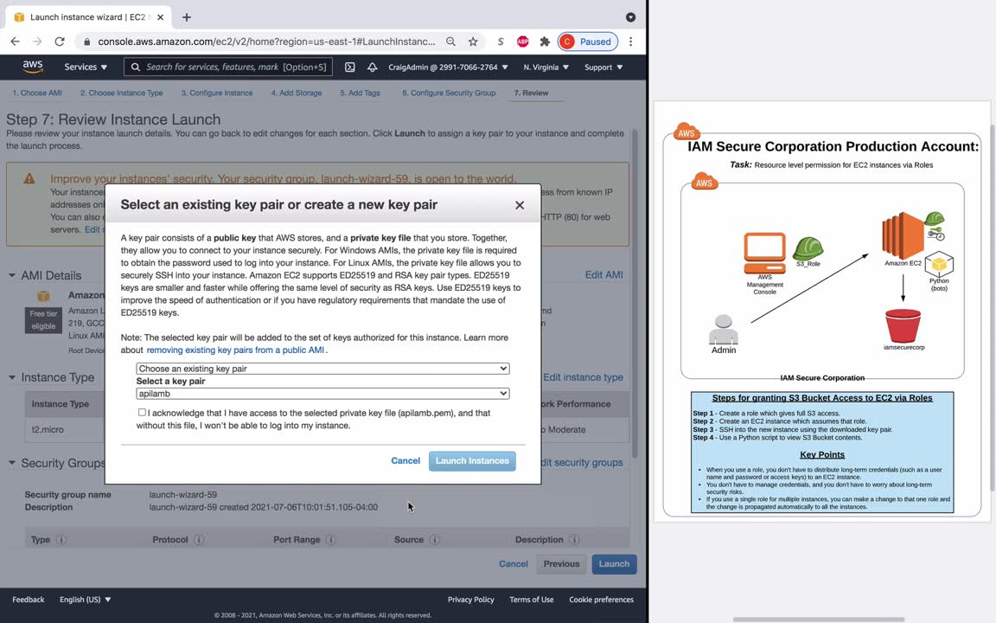Click the bottom Cancel link beside Previous
Image resolution: width=996 pixels, height=623 pixels.
(x=514, y=564)
